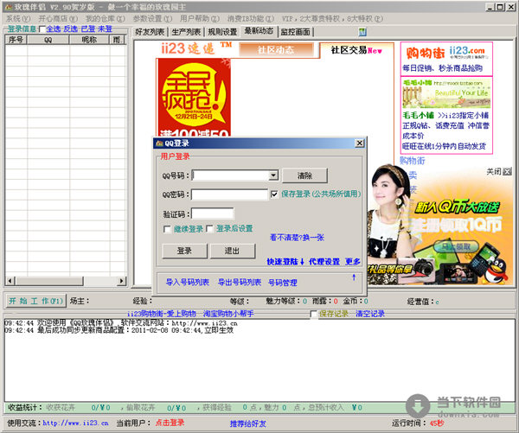This screenshot has height=433, width=519.
Task: Click the 未登 link
Action: click(x=106, y=29)
